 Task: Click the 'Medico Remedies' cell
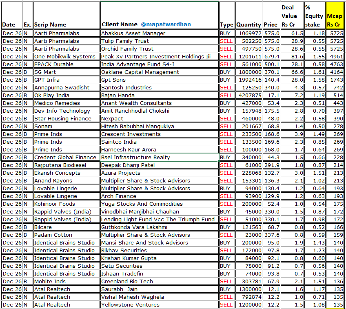tap(67, 103)
